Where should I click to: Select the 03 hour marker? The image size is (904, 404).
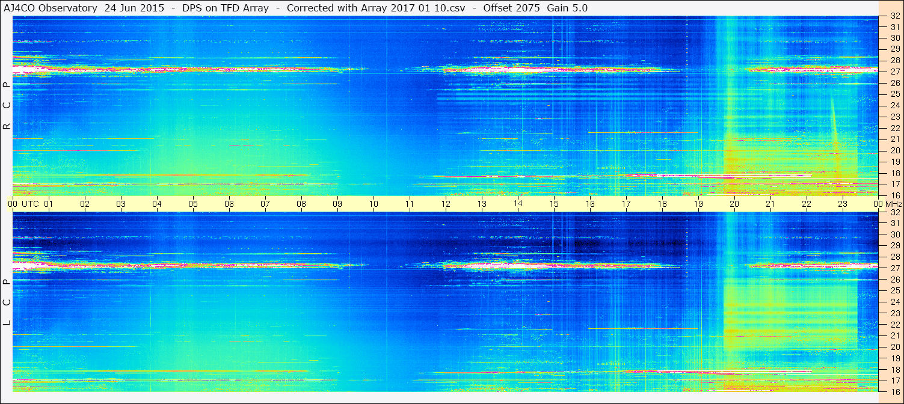point(121,204)
